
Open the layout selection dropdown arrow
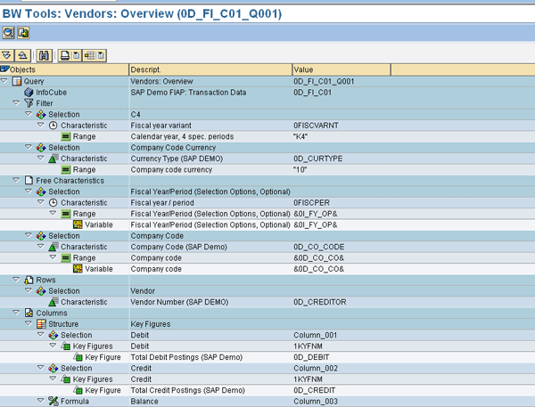tap(101, 56)
